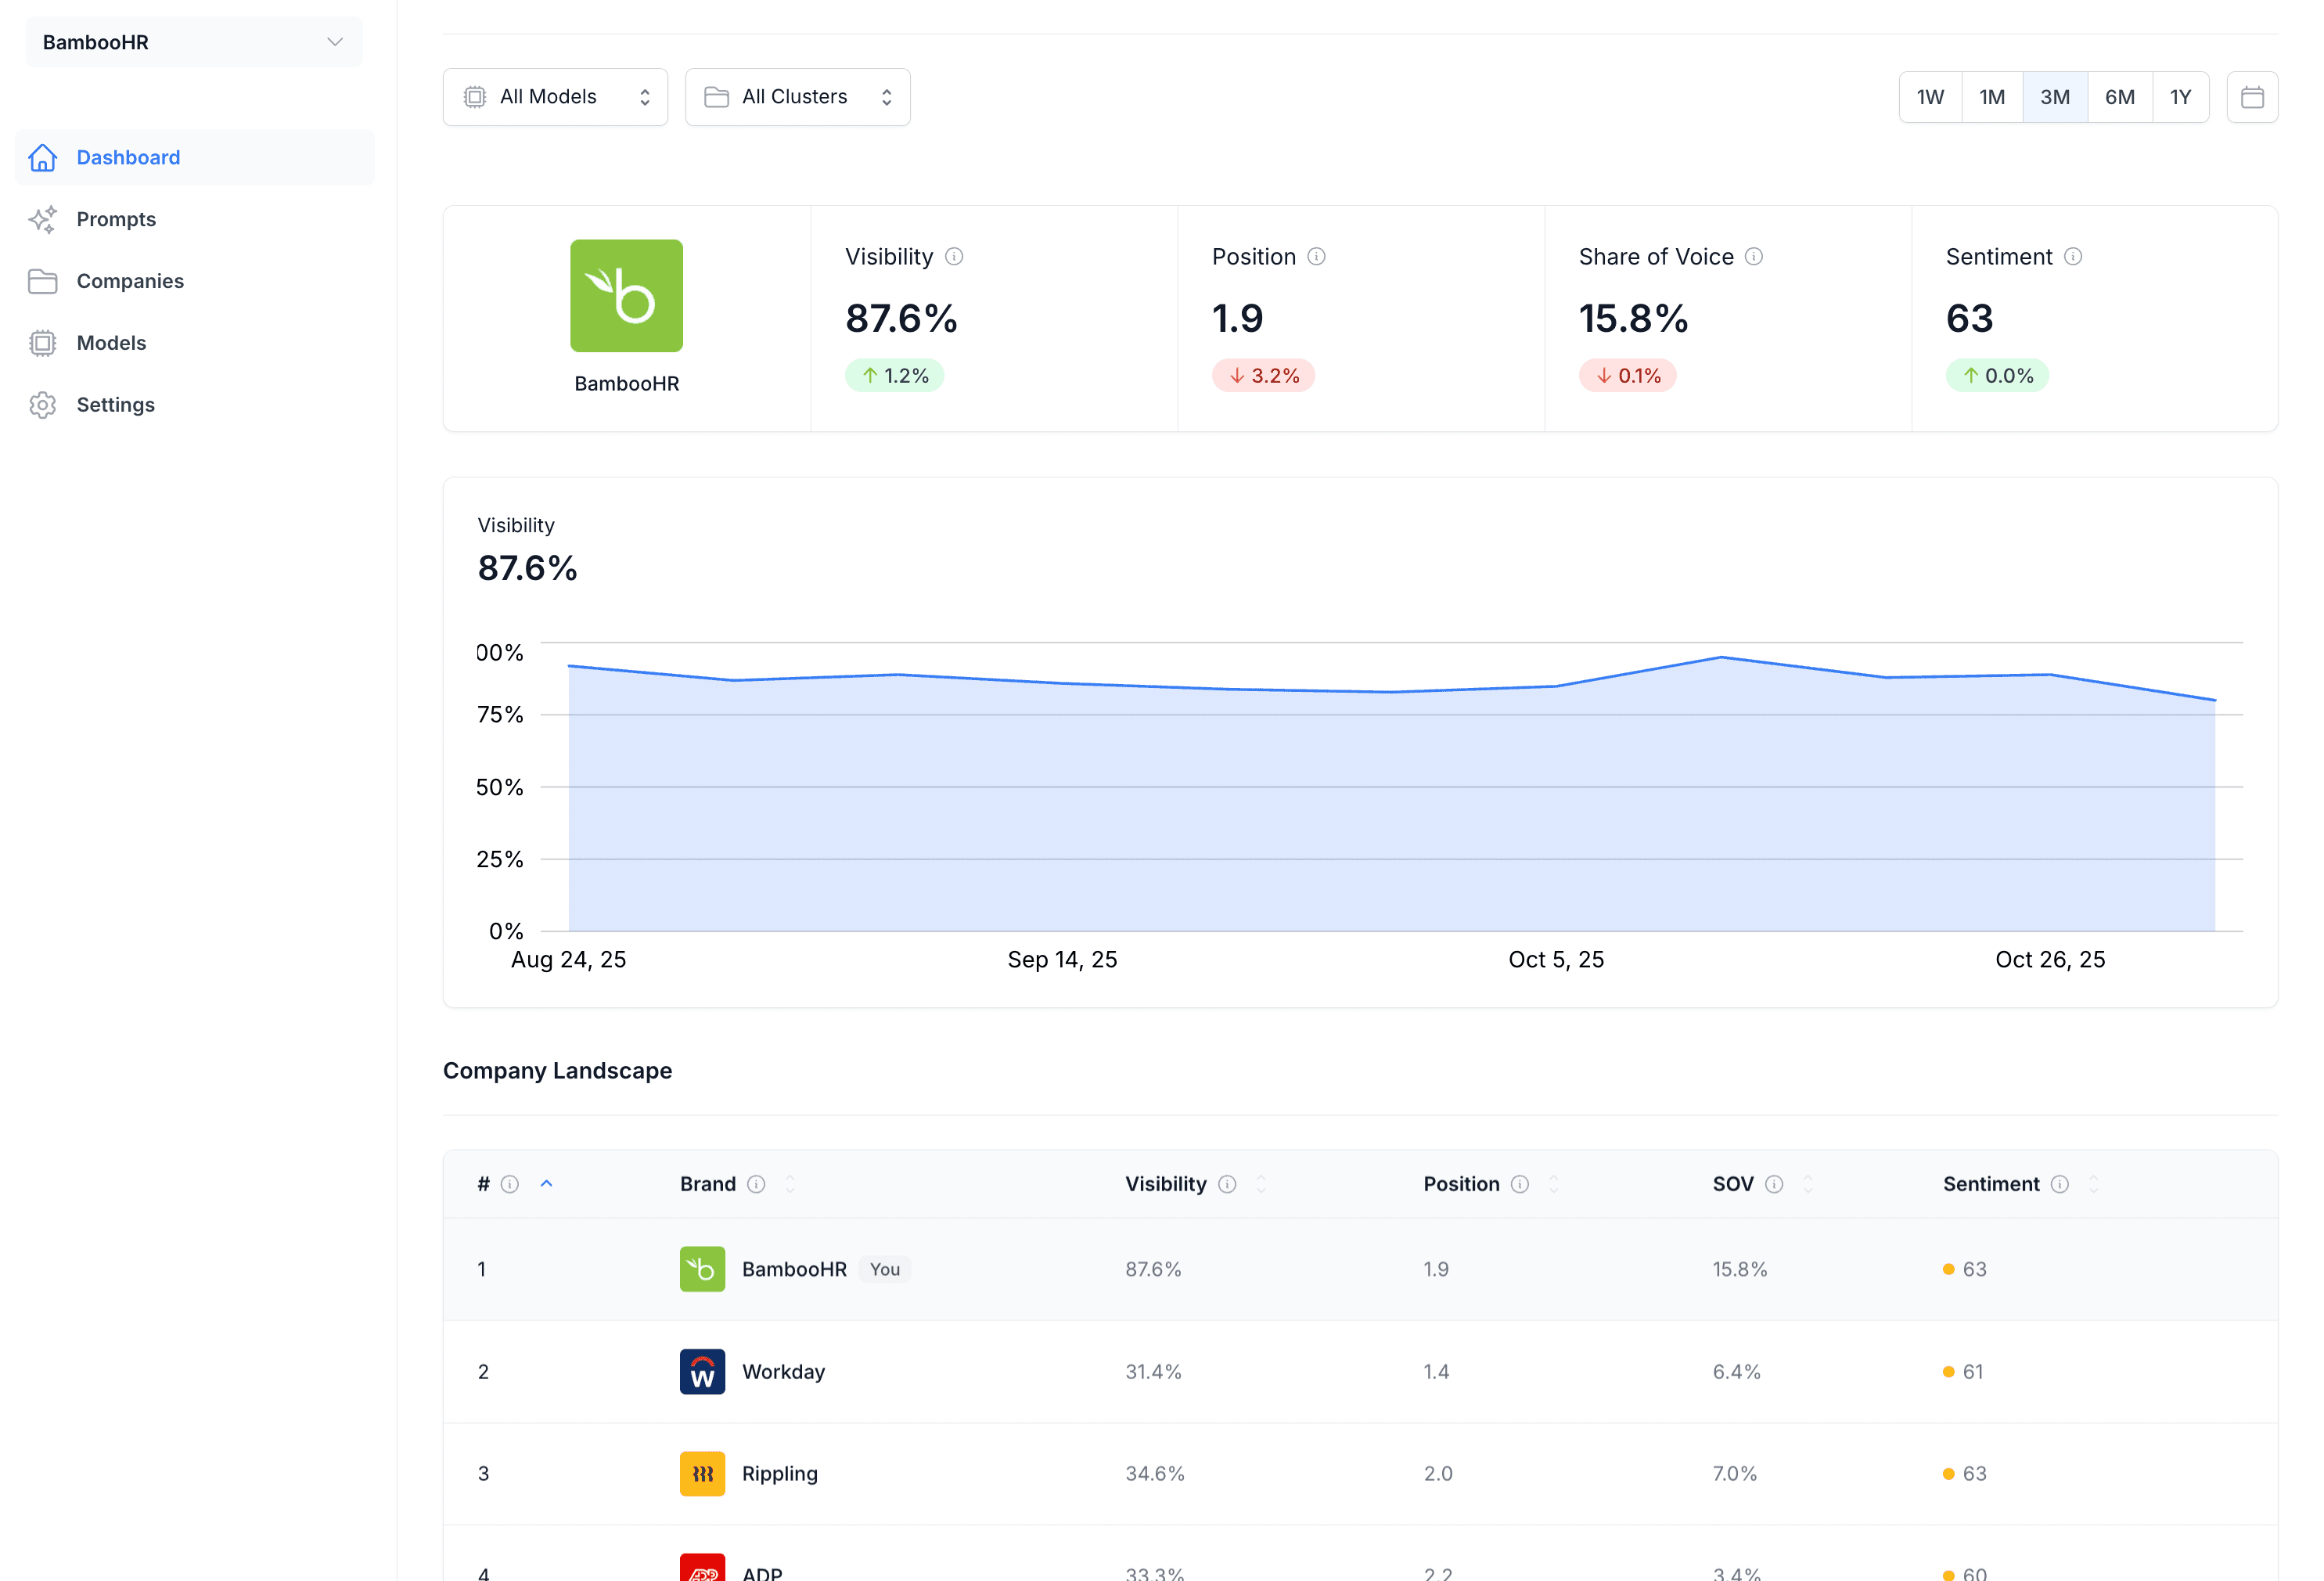Open the All Clusters dropdown

tap(797, 96)
